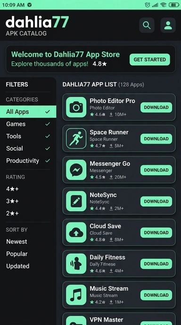This screenshot has height=325, width=181.
Task: Open the Music Stream title
Action: 109,289
